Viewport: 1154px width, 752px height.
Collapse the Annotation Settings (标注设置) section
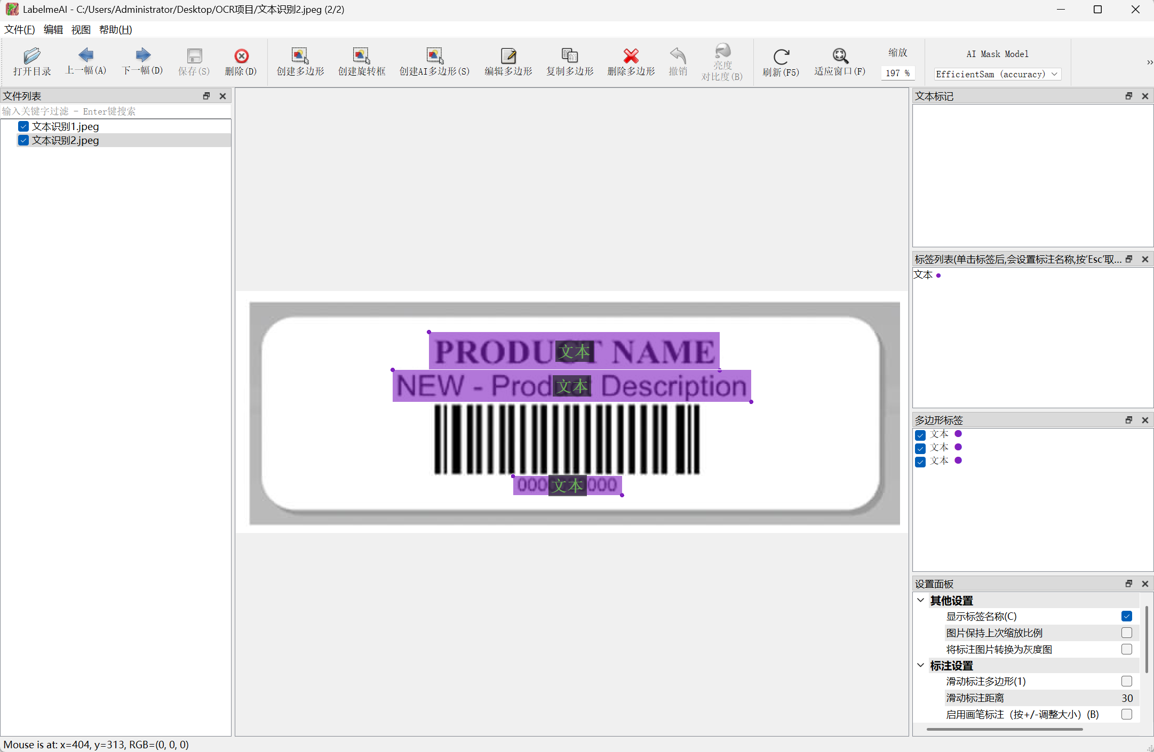pos(921,665)
